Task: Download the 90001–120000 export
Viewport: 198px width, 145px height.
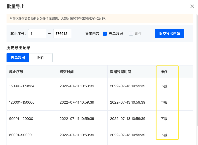Action: click(x=164, y=119)
